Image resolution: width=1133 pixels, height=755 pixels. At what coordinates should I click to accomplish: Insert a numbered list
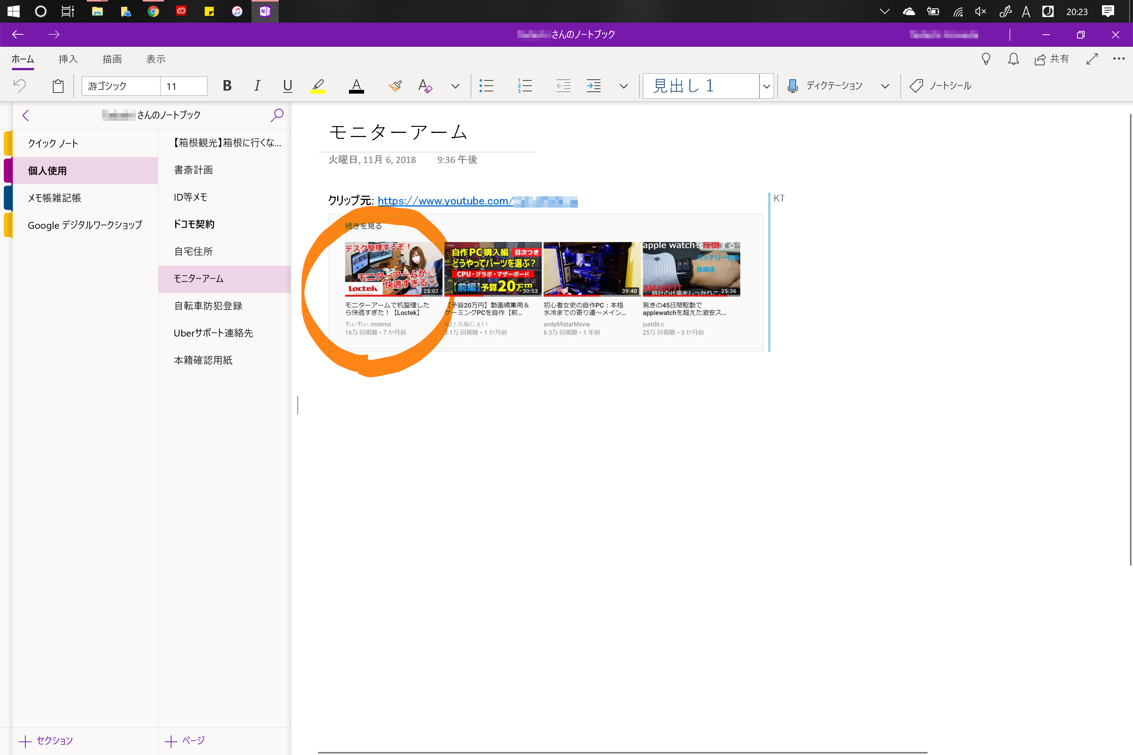(x=525, y=86)
